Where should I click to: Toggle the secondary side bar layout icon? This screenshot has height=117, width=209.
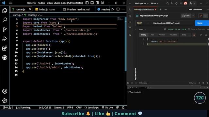click(x=97, y=3)
